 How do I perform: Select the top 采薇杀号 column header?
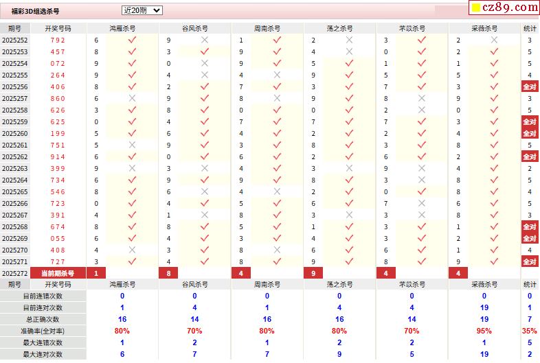pos(484,29)
